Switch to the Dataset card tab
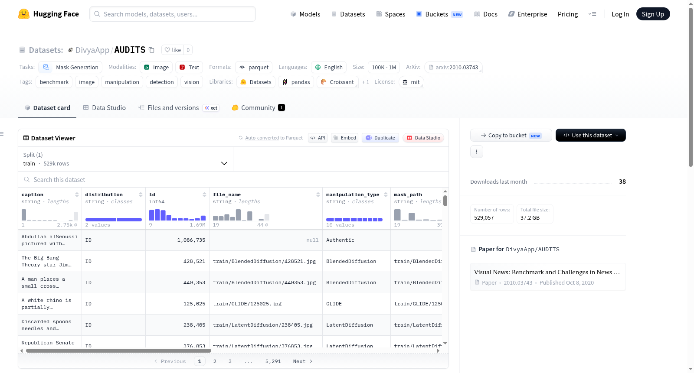This screenshot has height=373, width=694. click(x=47, y=108)
